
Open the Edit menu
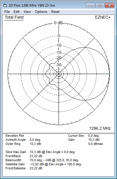click(x=17, y=12)
